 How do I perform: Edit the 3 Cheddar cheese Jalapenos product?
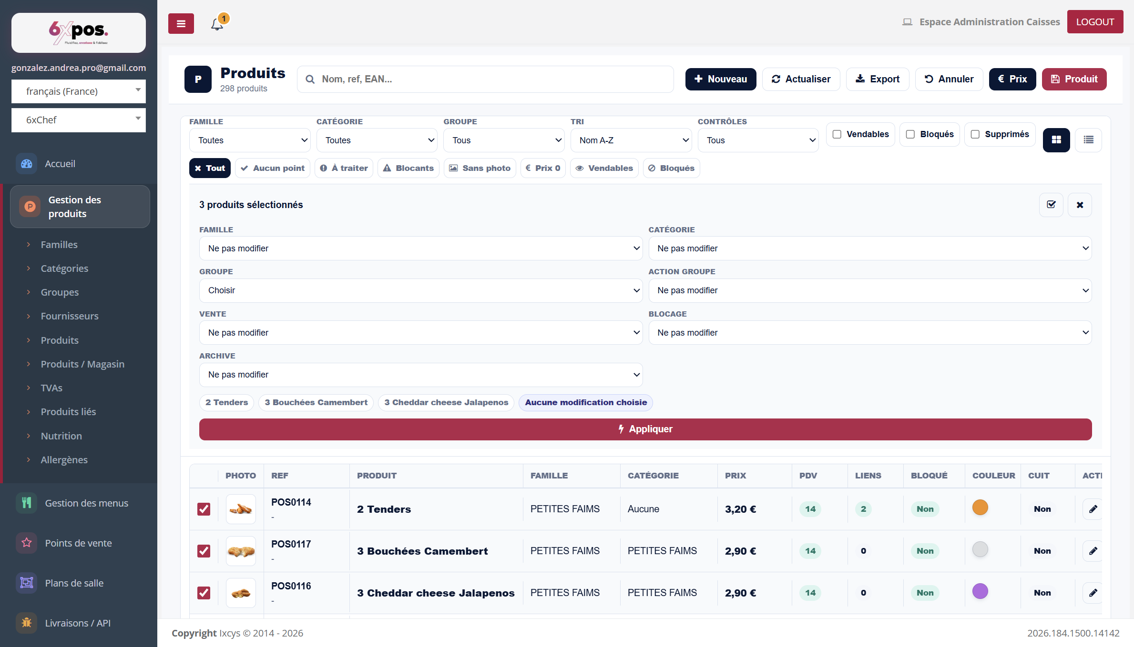(x=1093, y=593)
